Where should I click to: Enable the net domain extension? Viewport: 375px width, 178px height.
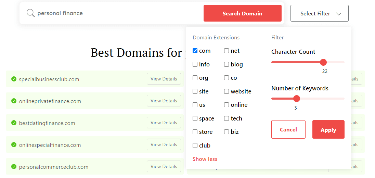pyautogui.click(x=227, y=51)
